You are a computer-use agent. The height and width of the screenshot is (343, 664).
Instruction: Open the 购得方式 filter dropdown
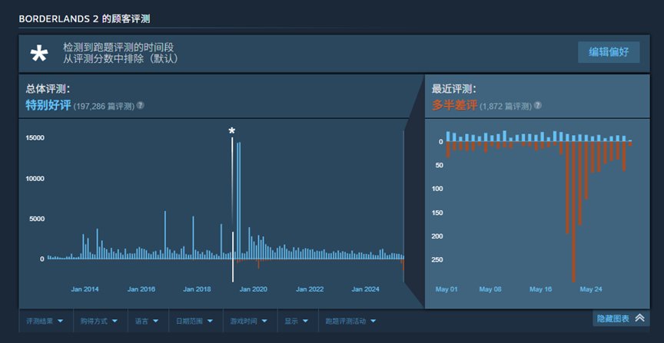pyautogui.click(x=99, y=321)
